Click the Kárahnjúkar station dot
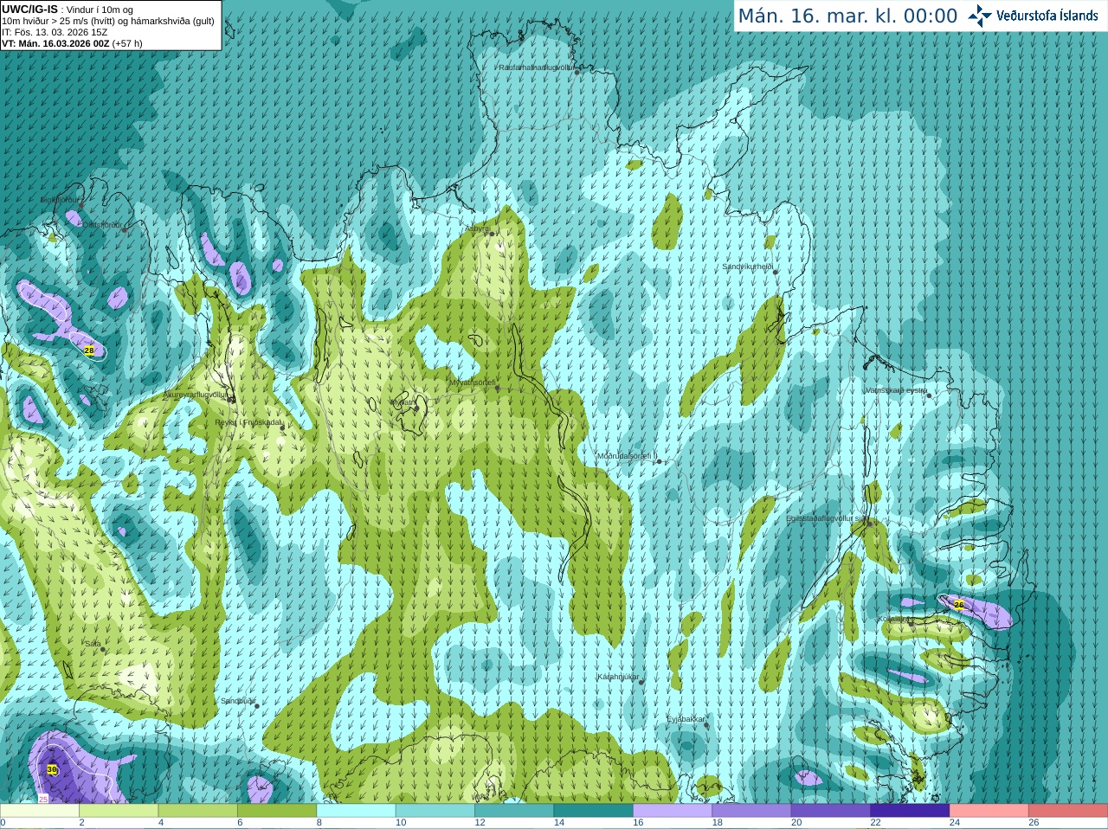1108x829 pixels. (x=641, y=683)
